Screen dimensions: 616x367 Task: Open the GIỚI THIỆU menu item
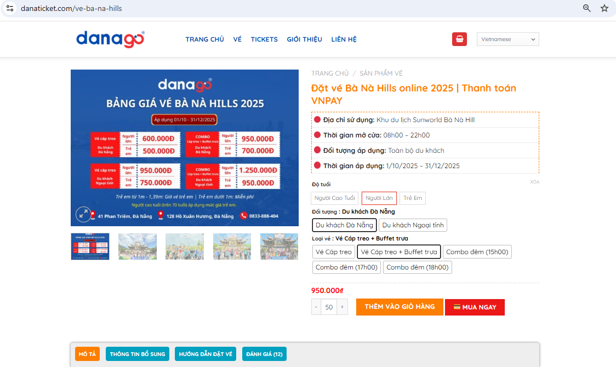click(x=304, y=39)
